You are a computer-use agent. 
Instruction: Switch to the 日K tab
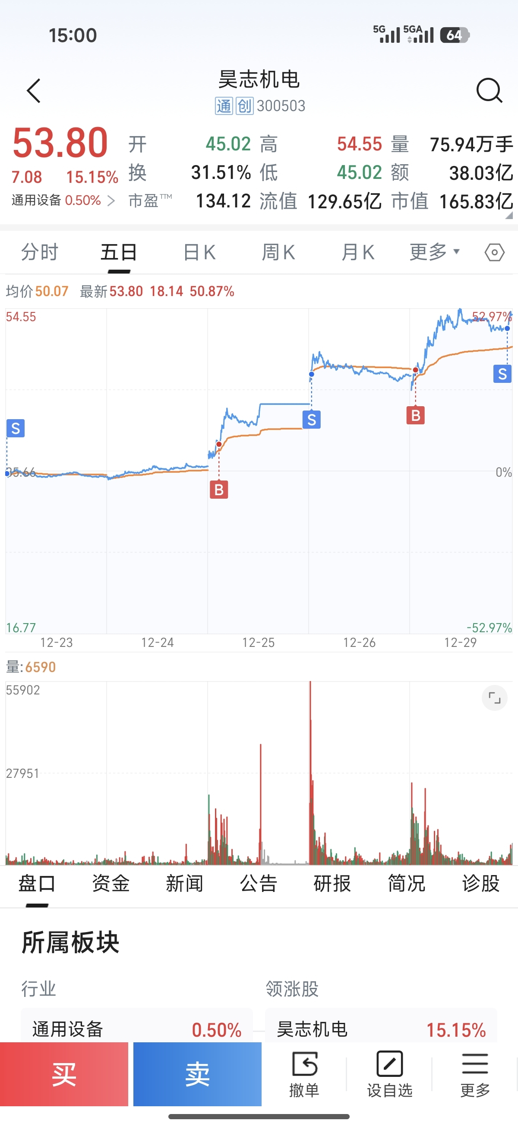point(199,252)
